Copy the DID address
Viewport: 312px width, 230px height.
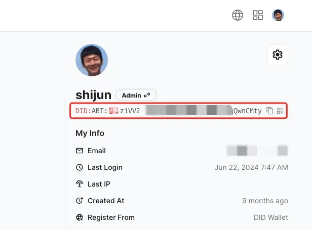(269, 111)
